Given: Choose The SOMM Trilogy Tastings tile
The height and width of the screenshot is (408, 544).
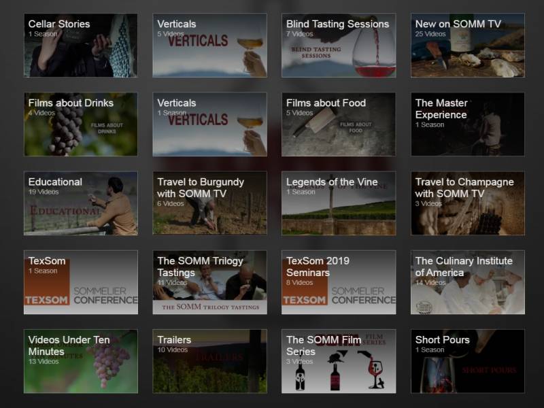Looking at the screenshot, I should point(209,282).
